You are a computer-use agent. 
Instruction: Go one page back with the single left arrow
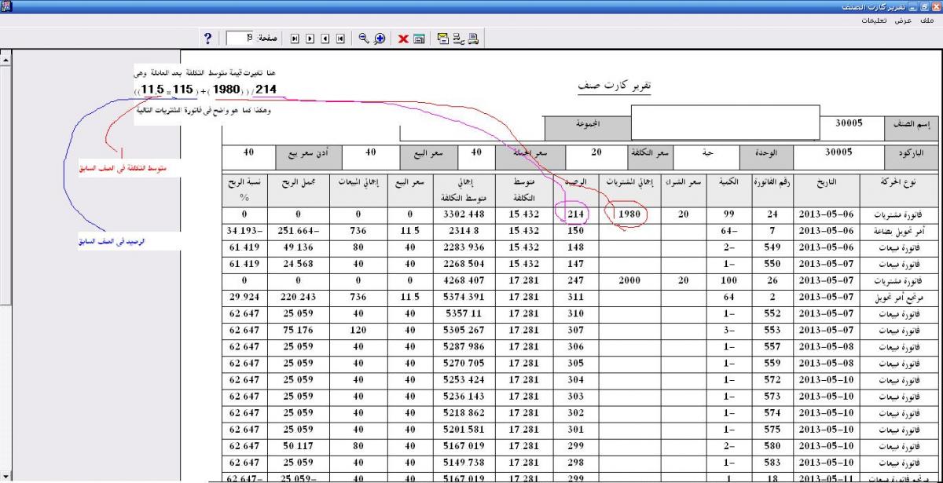click(x=325, y=38)
